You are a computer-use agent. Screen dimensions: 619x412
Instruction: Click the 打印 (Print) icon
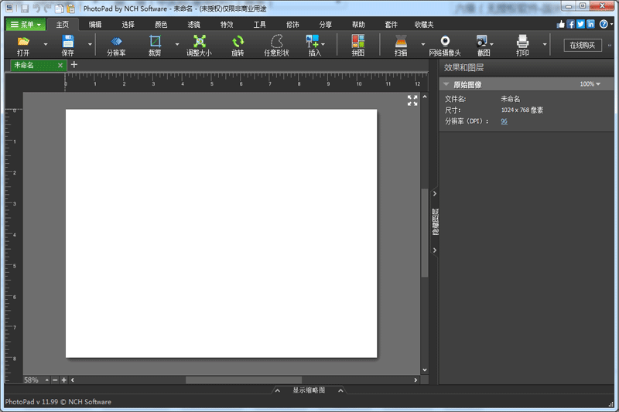pyautogui.click(x=523, y=42)
